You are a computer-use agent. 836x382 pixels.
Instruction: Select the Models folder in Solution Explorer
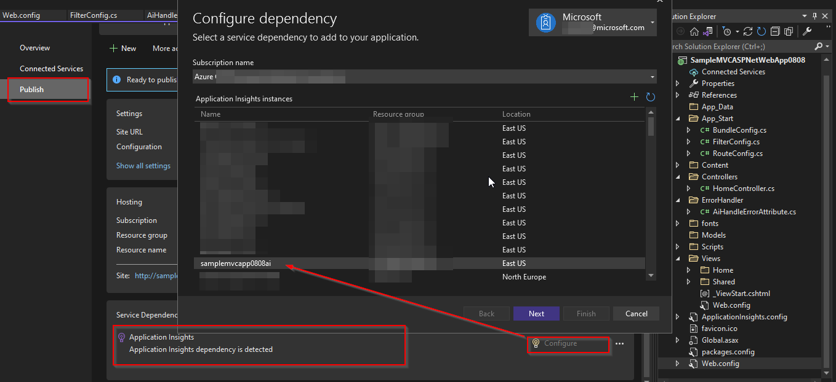[713, 235]
